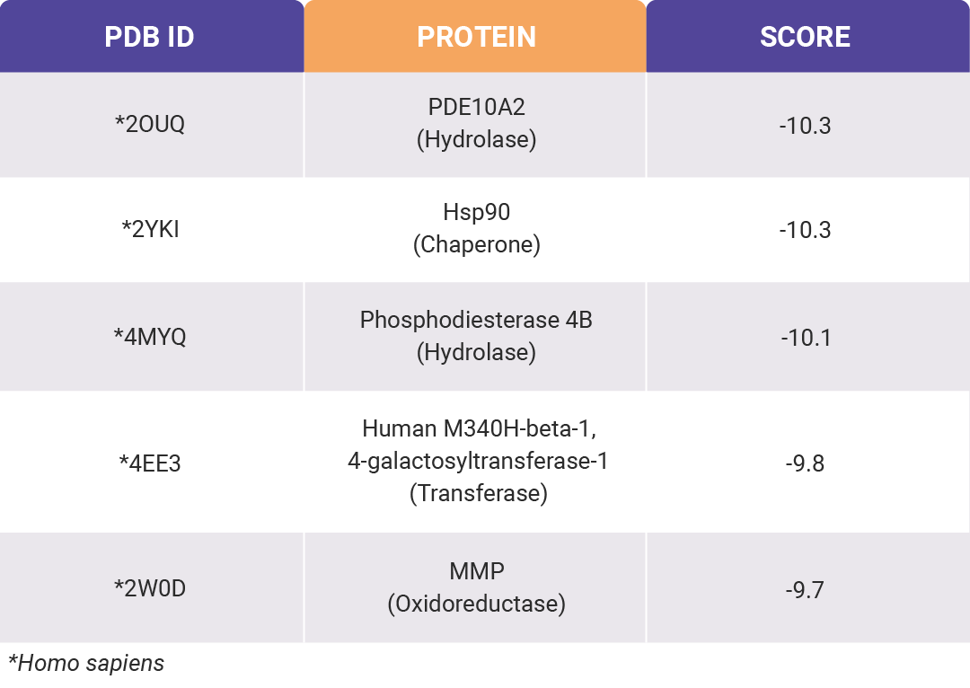Click the 4-galactosyltransferase-1 protein entry
Viewport: 970px width, 688px height.
(x=478, y=461)
